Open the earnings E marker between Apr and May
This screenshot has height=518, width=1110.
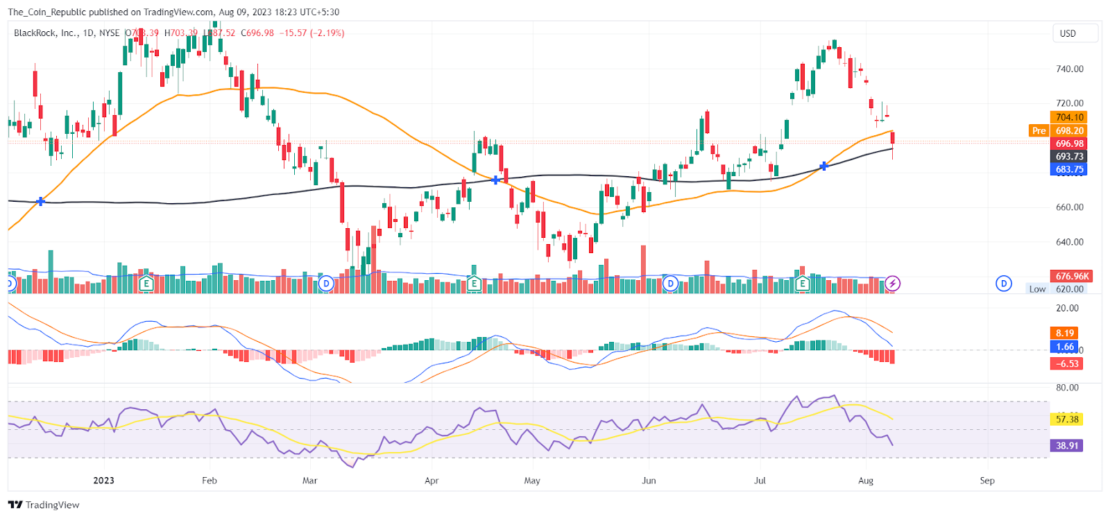tap(474, 283)
